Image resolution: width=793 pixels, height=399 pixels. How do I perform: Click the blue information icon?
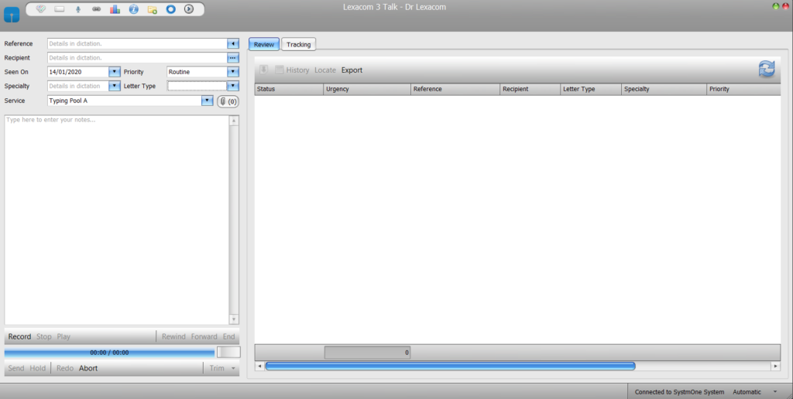(133, 9)
